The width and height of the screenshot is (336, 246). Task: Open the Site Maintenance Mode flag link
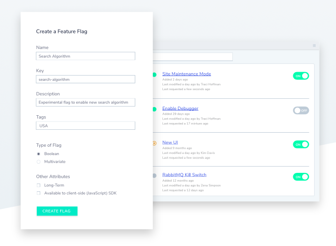[186, 74]
